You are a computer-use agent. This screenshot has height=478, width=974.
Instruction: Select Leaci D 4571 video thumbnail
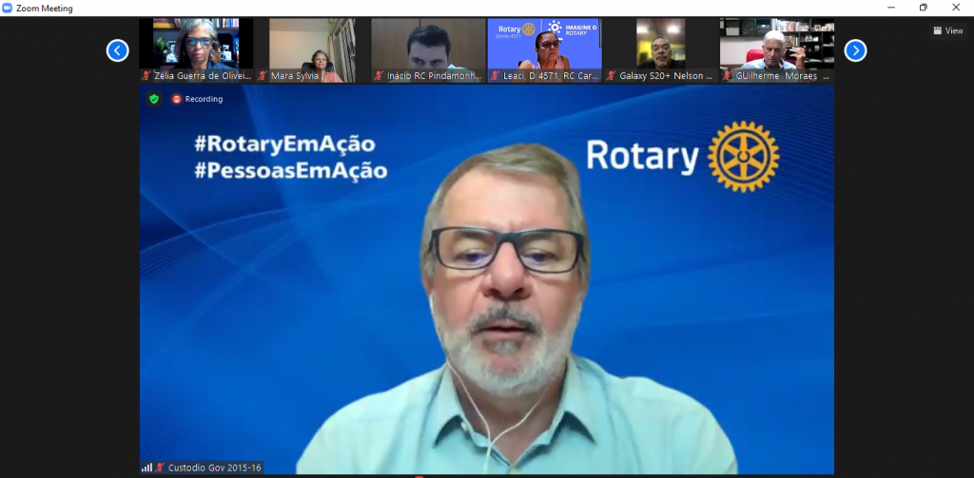tap(544, 44)
